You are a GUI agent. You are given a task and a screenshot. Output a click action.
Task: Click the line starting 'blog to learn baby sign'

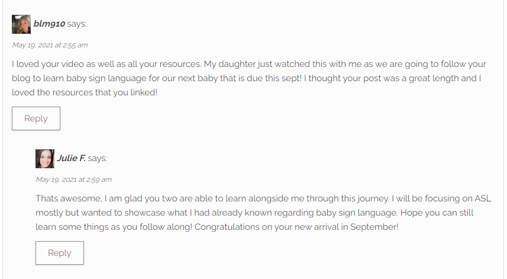pyautogui.click(x=246, y=78)
